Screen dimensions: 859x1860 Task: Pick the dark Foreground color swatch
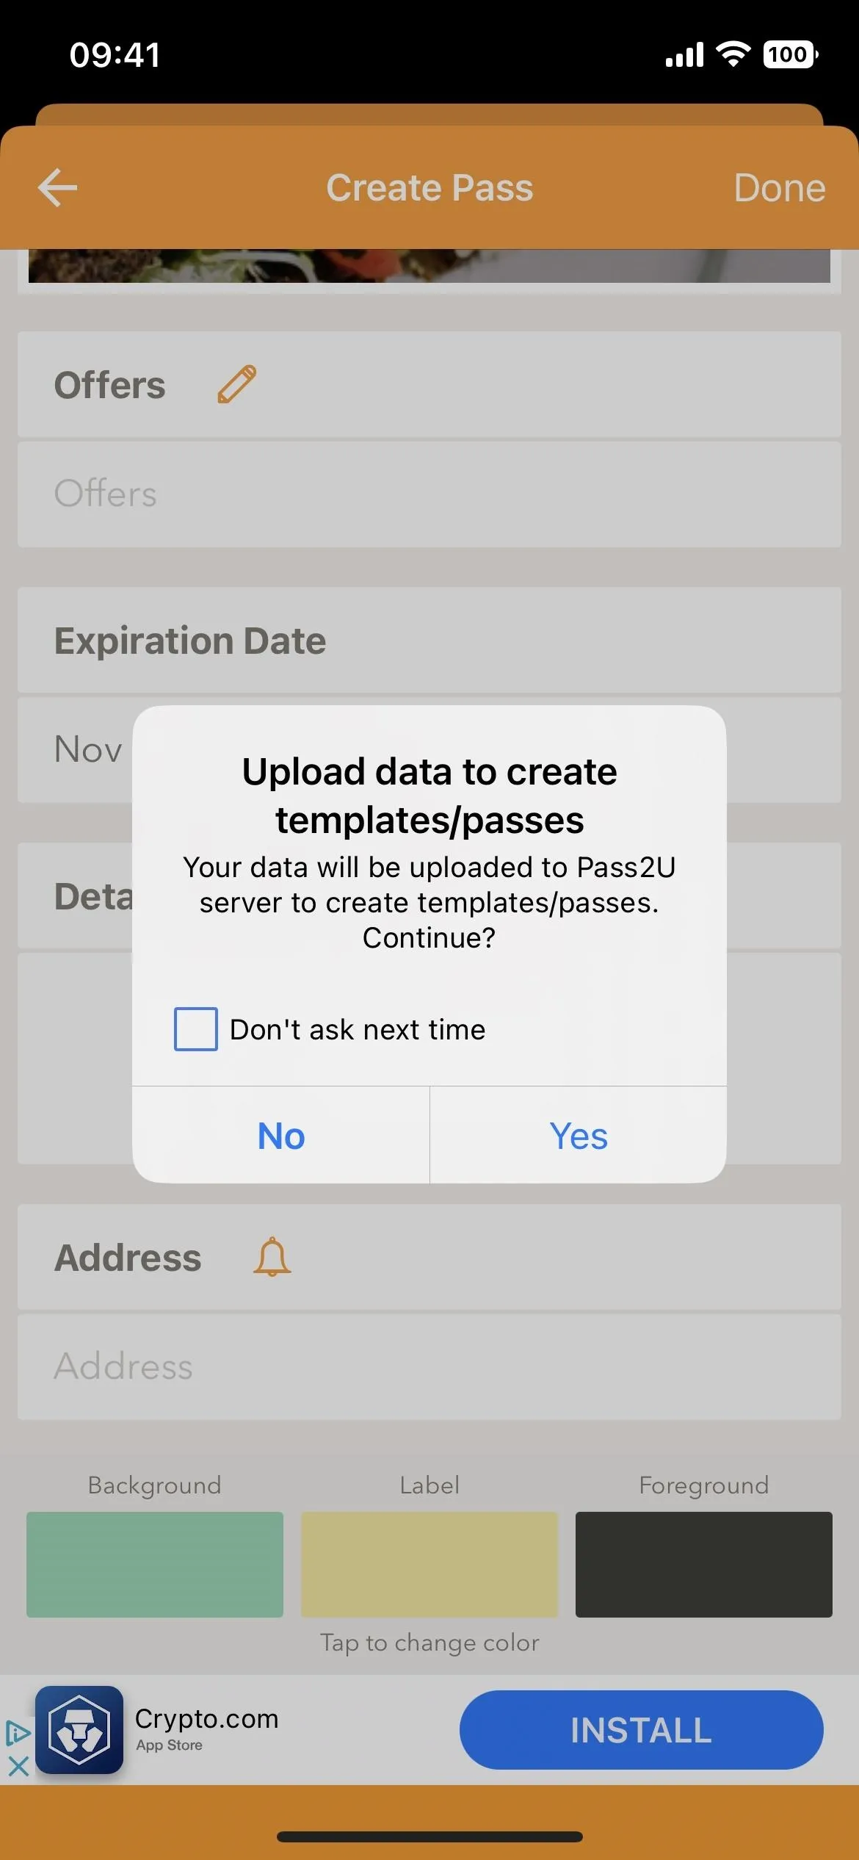click(x=704, y=1564)
